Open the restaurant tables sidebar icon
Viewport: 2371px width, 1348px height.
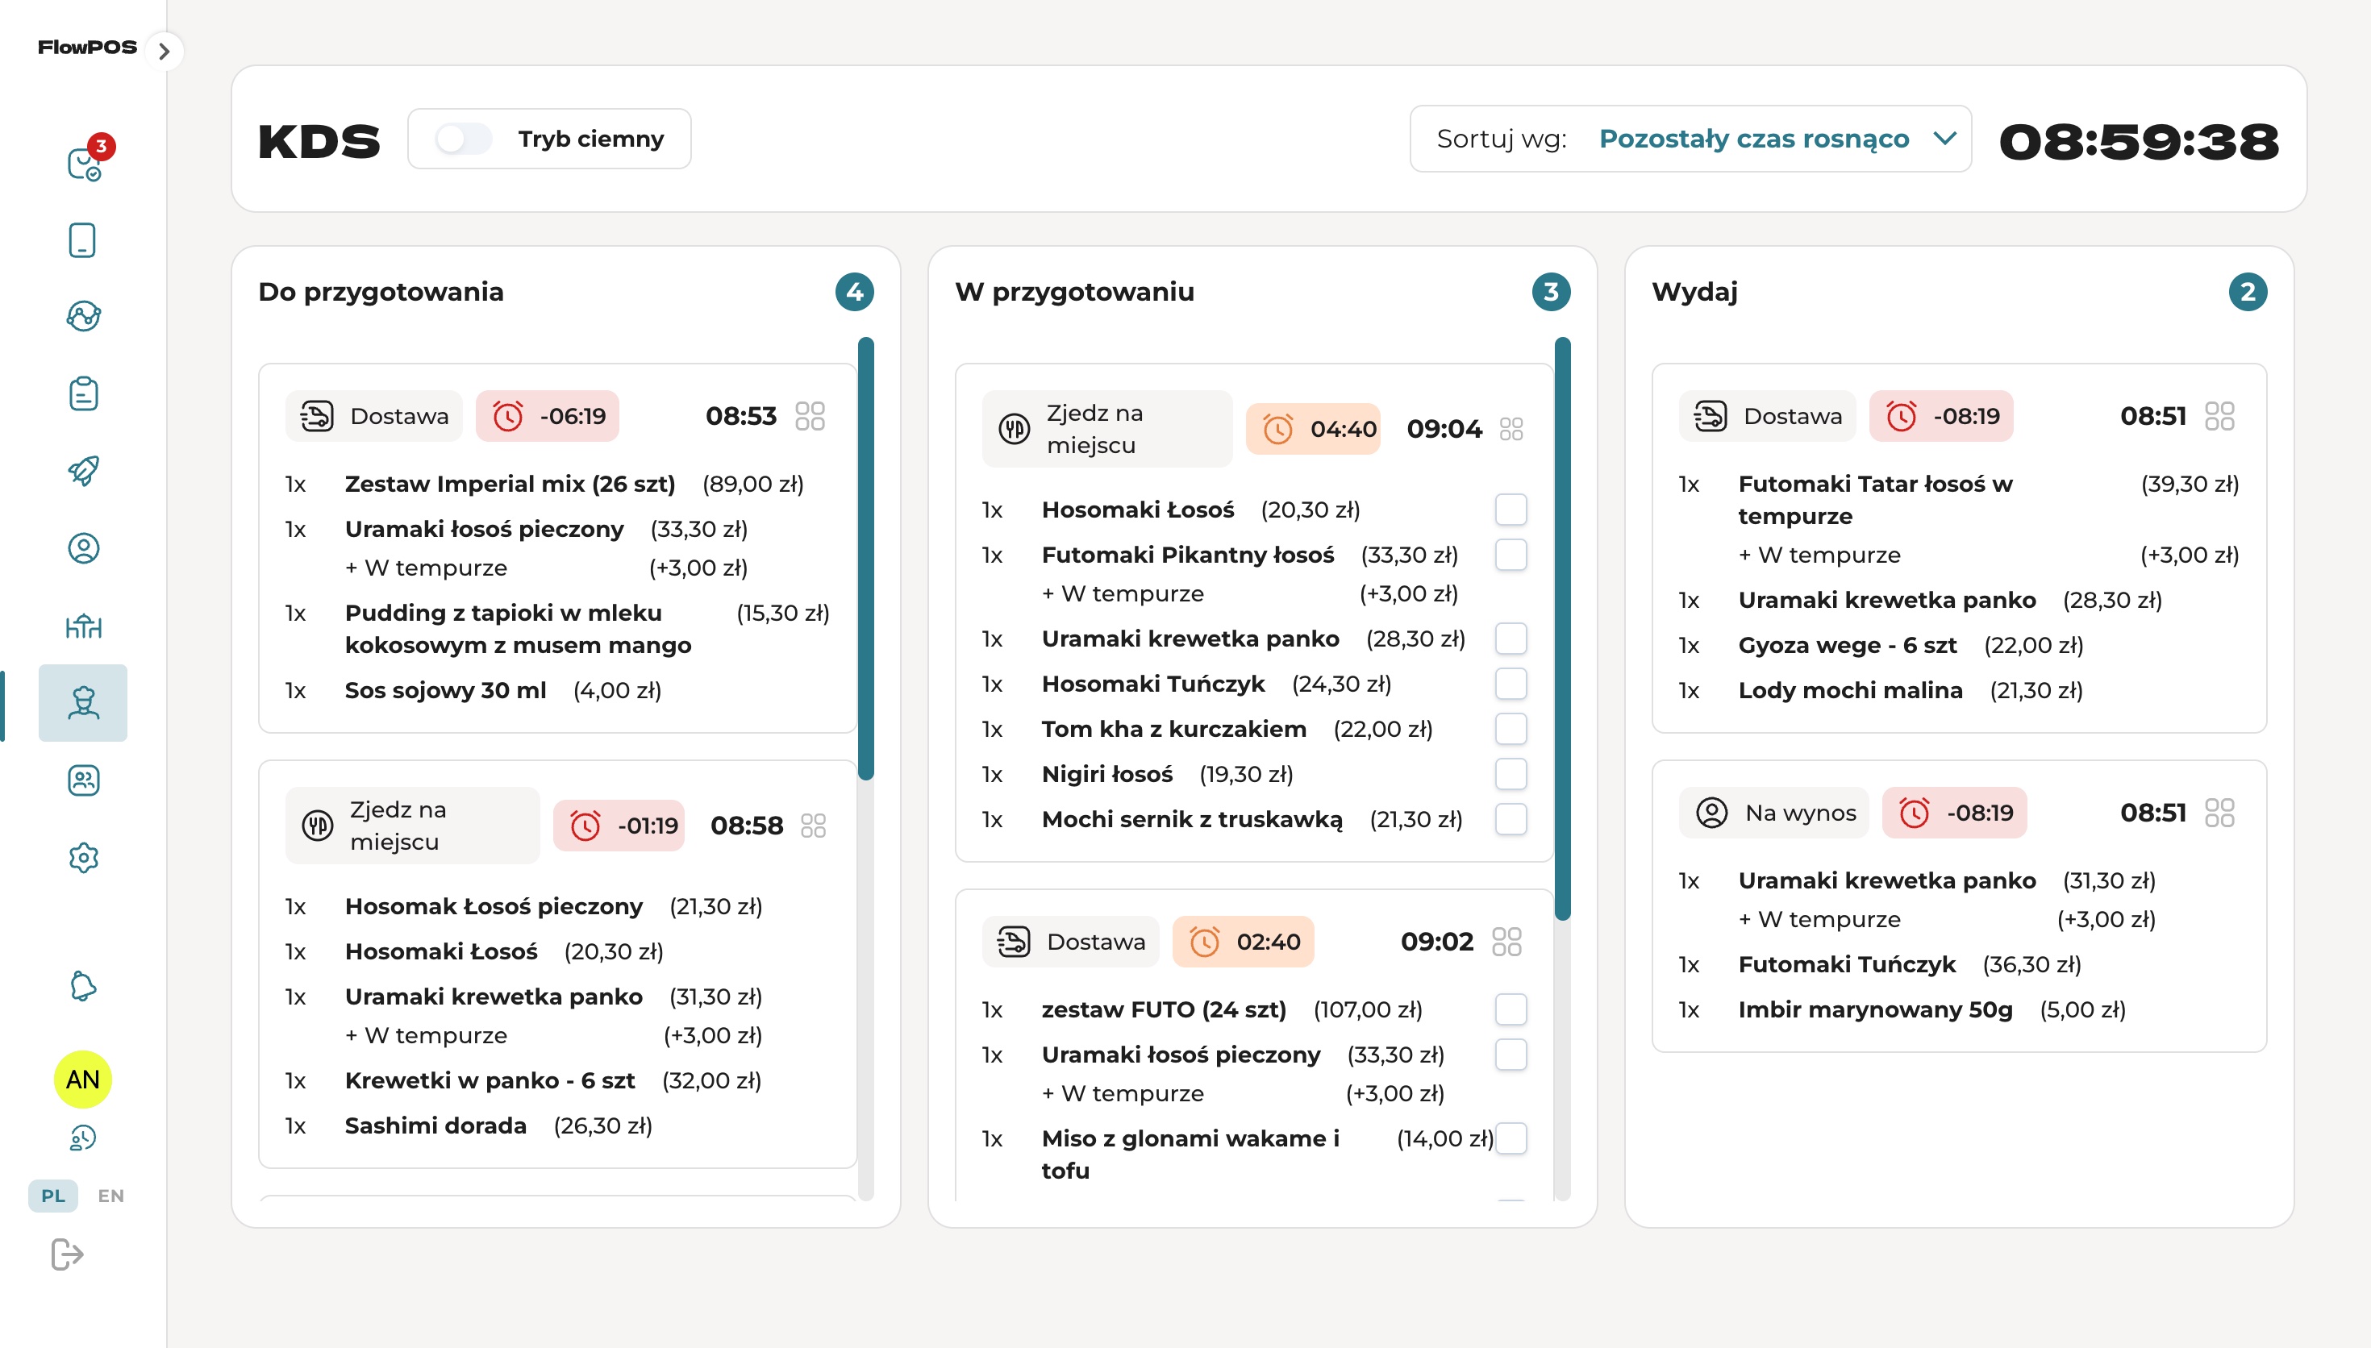click(x=83, y=626)
